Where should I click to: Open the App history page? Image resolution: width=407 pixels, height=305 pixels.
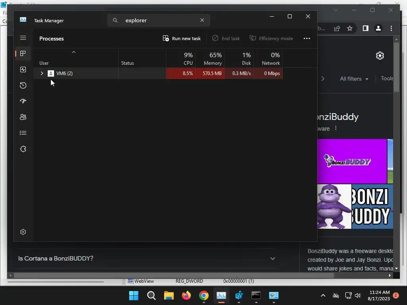point(23,85)
